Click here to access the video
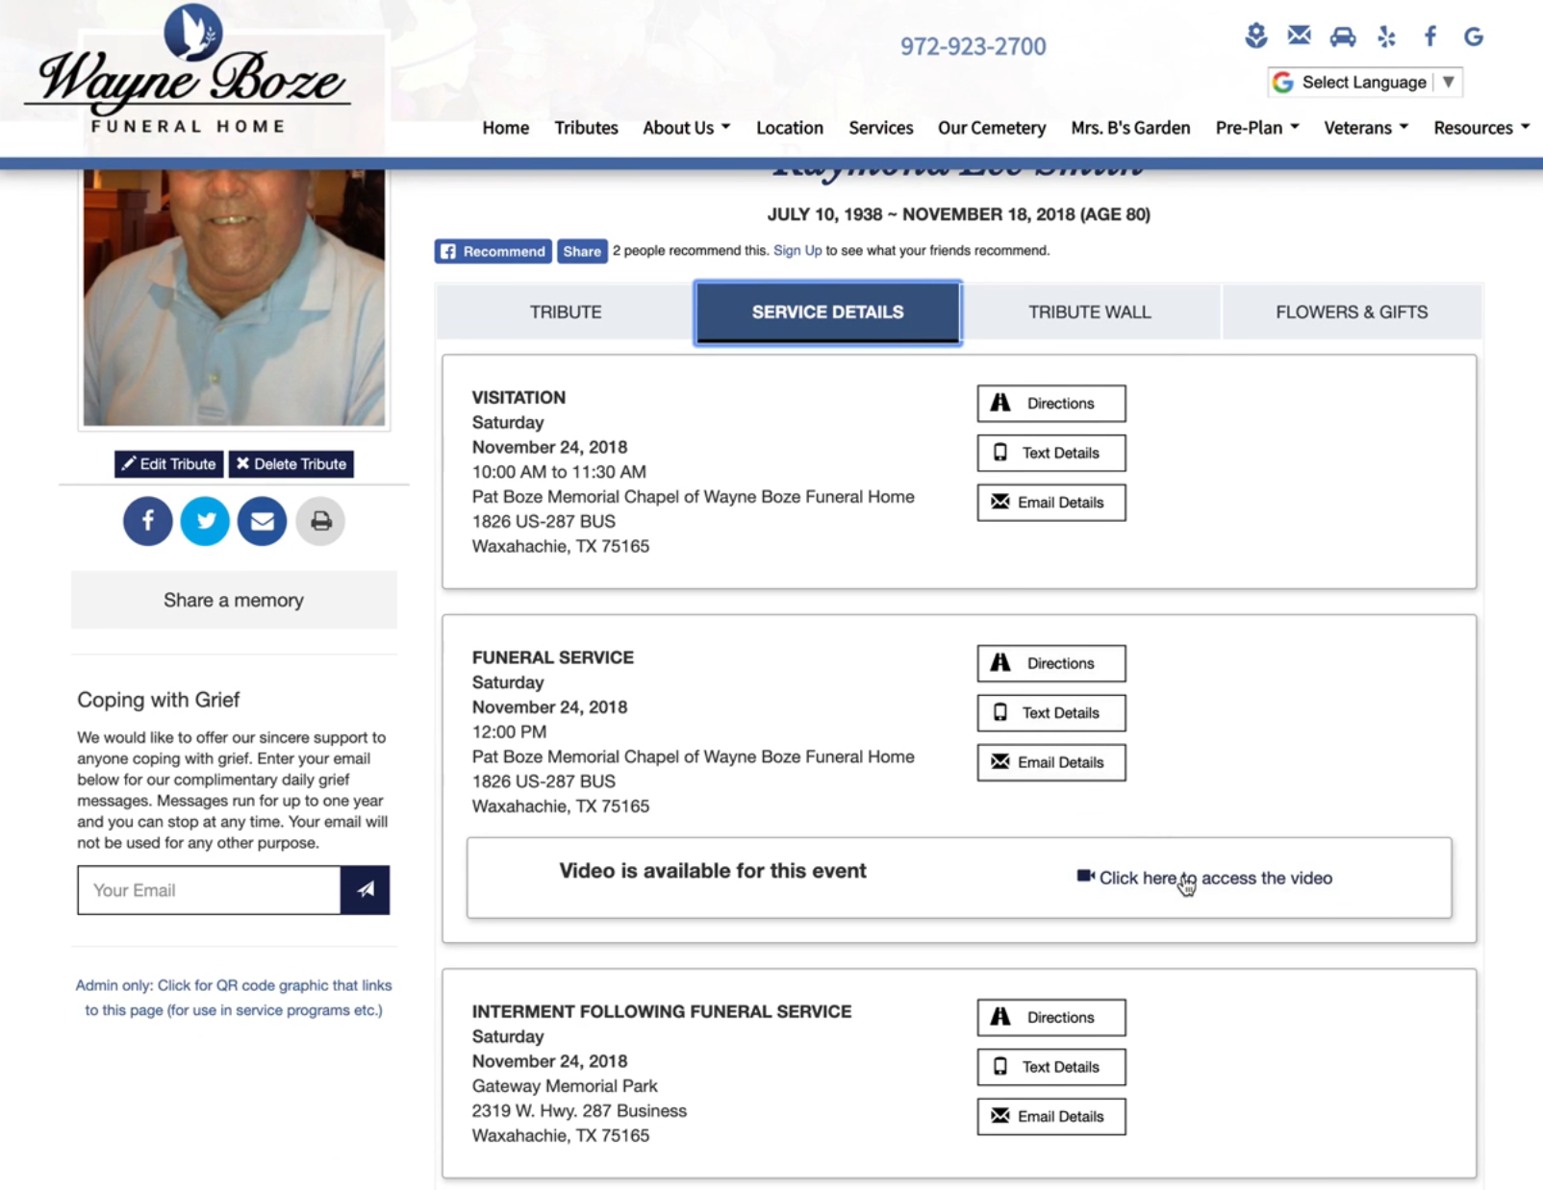 [1205, 878]
